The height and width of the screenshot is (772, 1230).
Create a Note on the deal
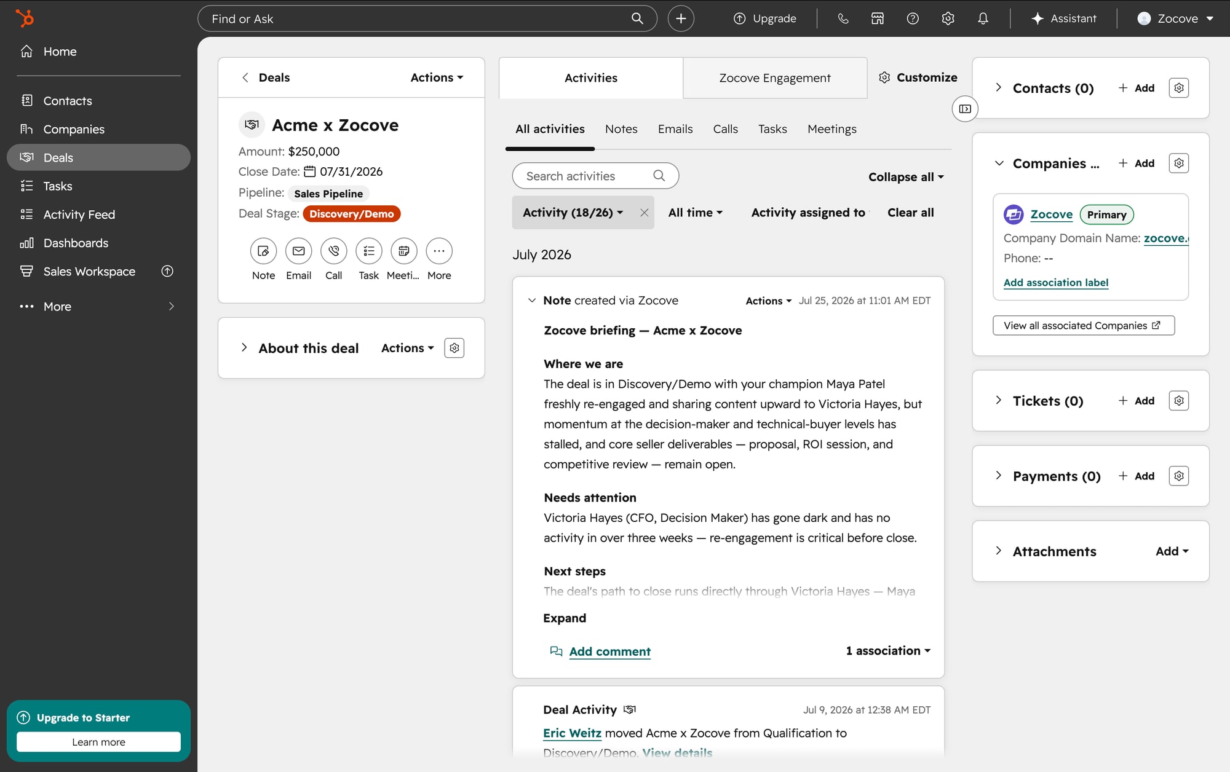point(263,251)
